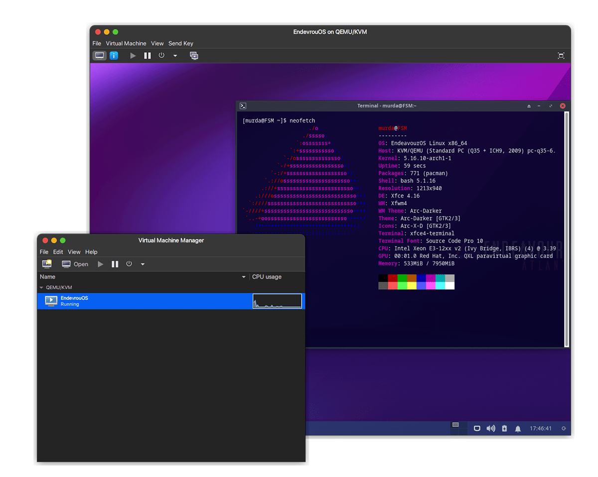598x477 pixels.
Task: Toggle notifications with the bell icon
Action: tap(518, 428)
